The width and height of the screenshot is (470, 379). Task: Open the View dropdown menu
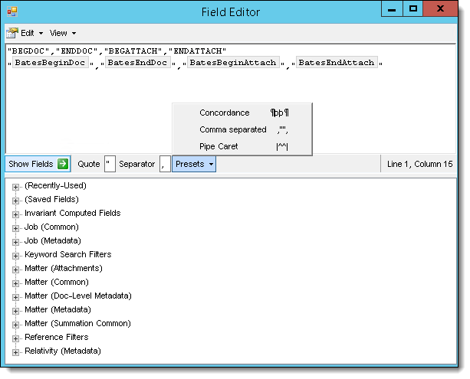(x=63, y=33)
